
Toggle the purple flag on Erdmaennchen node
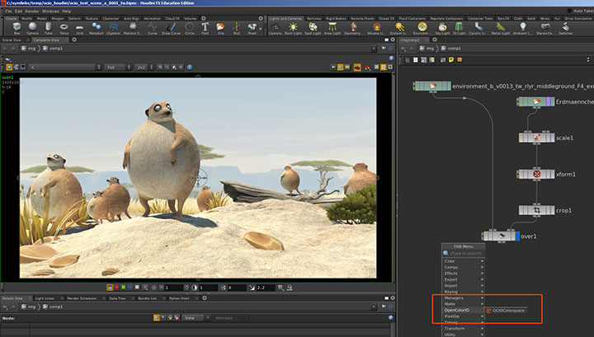(548, 101)
